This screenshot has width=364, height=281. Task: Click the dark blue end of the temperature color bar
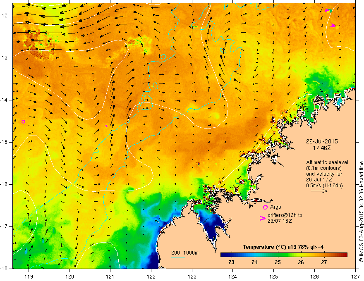point(224,255)
